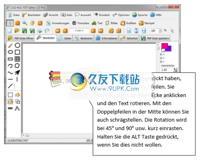This screenshot has width=212, height=164.
Task: Switch to the PDF-Datei speichern tab
Action: (x=155, y=38)
